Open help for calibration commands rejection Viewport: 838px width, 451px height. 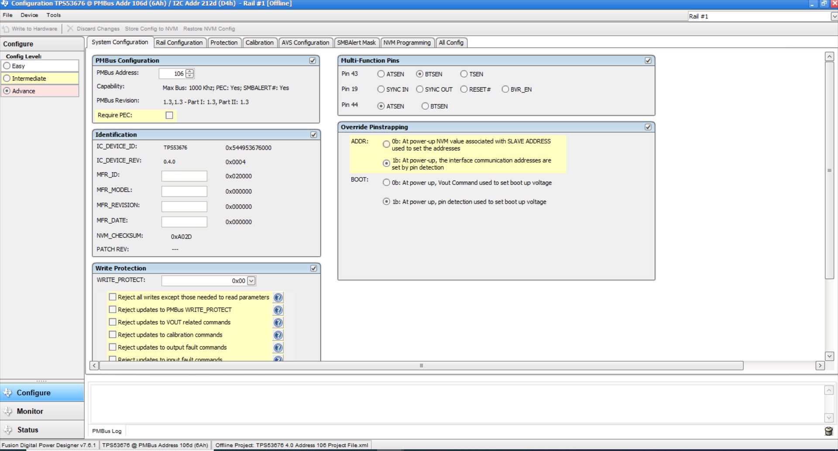pyautogui.click(x=278, y=335)
